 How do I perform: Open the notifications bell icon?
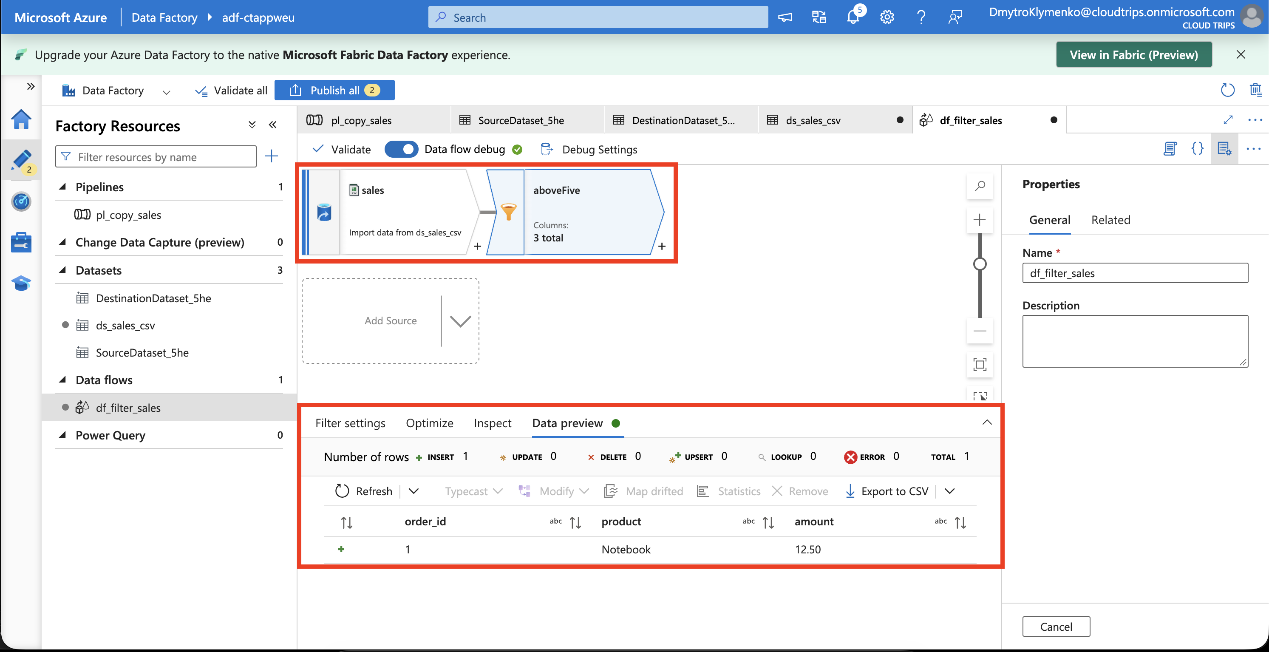click(x=853, y=18)
